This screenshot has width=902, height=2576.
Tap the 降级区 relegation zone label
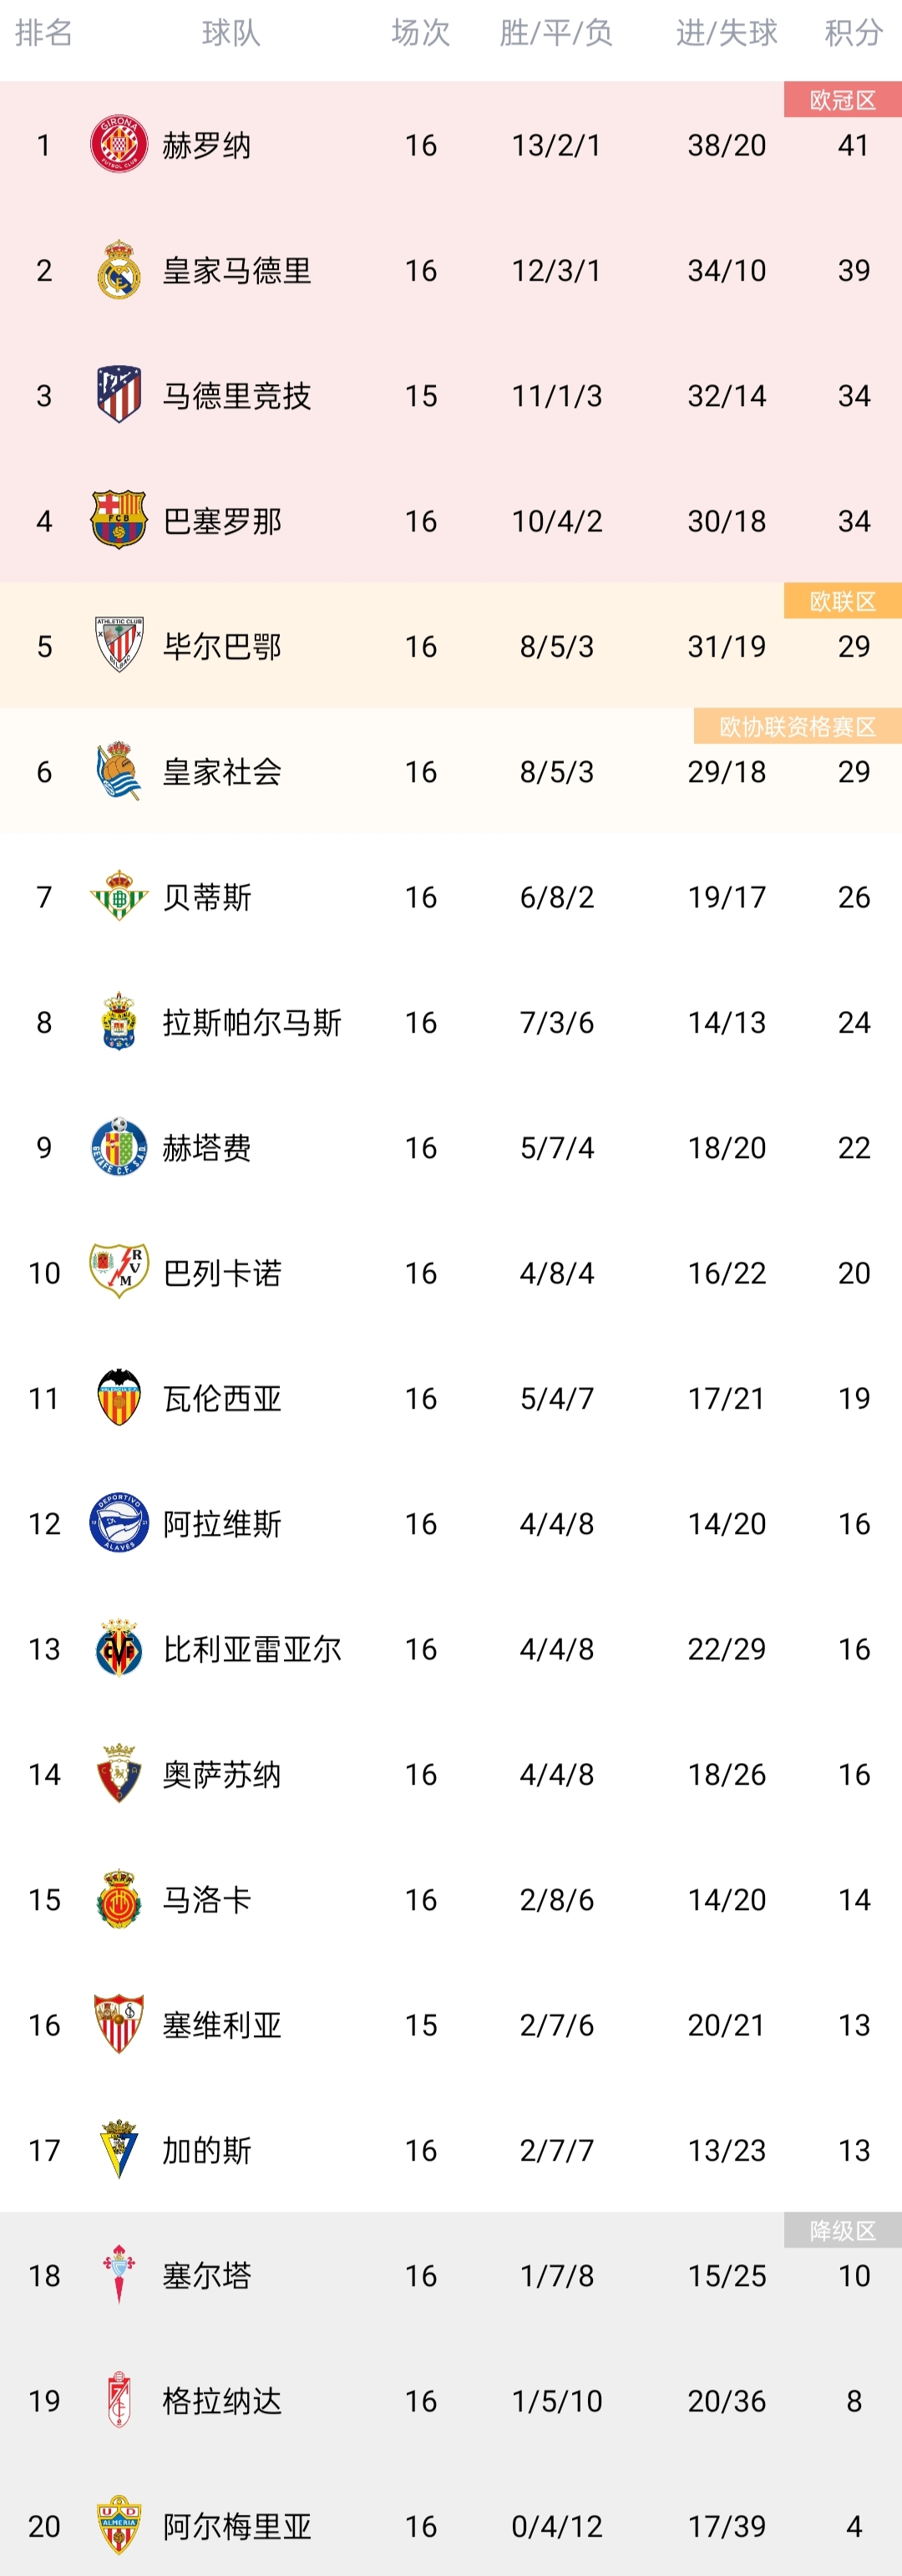click(x=843, y=2230)
